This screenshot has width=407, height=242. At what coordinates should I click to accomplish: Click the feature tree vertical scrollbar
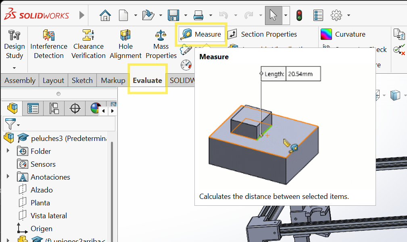click(x=112, y=192)
